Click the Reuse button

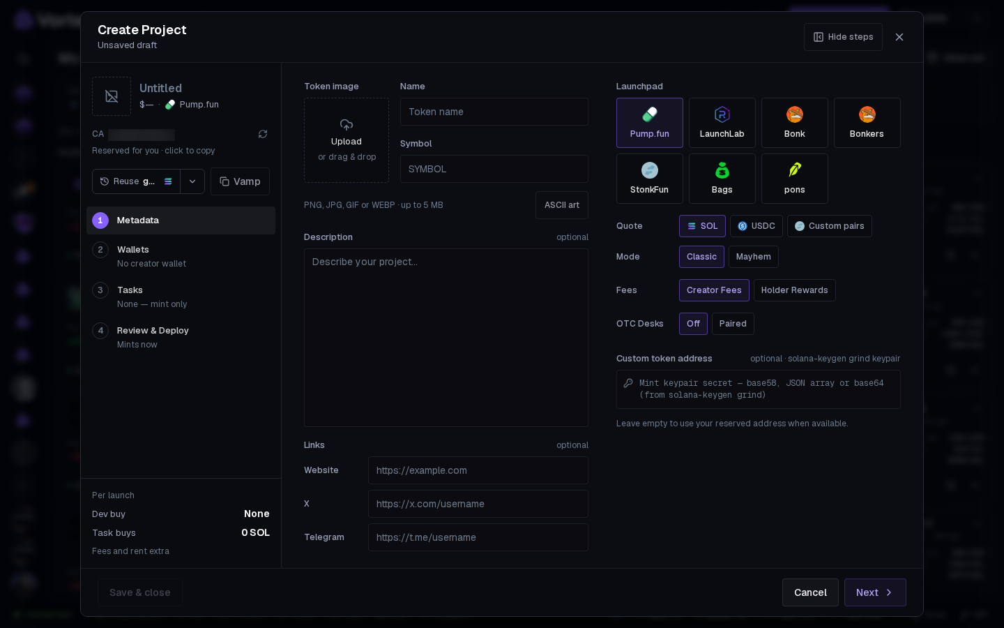tap(136, 181)
